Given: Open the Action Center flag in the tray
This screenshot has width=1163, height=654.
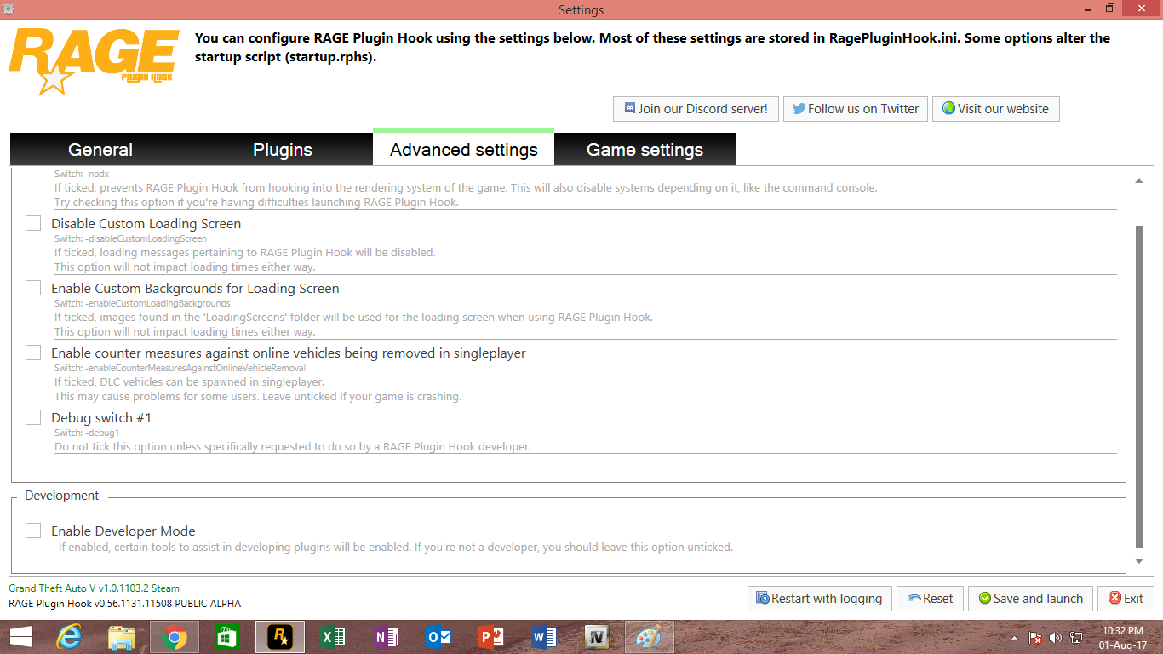Looking at the screenshot, I should [x=1036, y=637].
